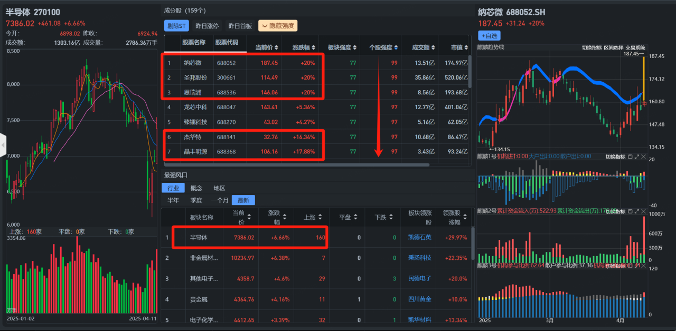
Task: Select the 最新 period option
Action: (243, 200)
